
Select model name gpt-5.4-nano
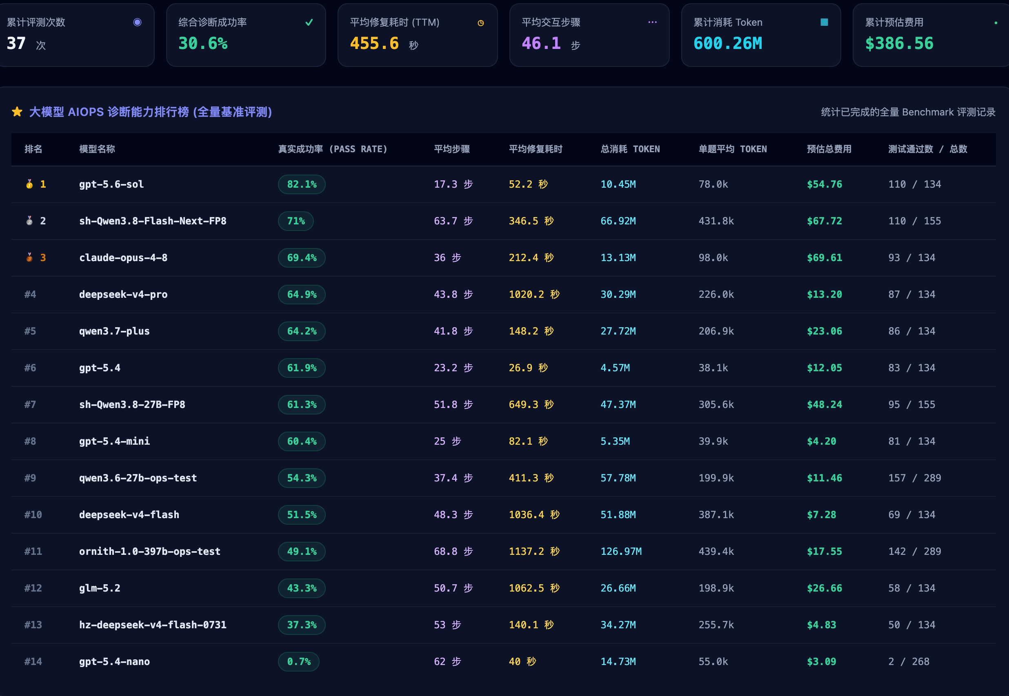(114, 662)
